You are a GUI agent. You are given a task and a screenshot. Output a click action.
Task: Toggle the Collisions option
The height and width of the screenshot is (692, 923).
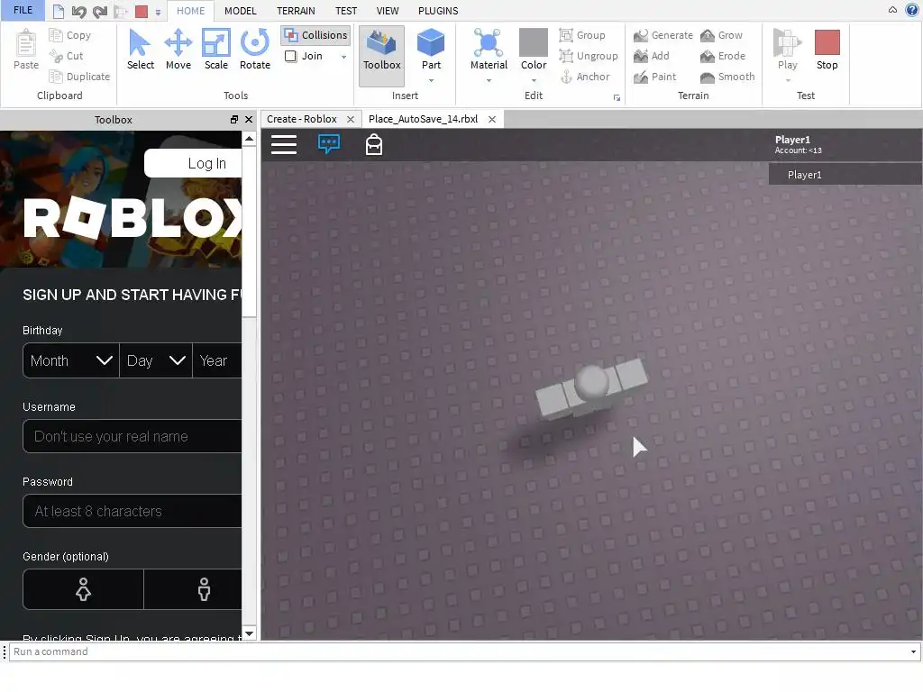[x=316, y=35]
